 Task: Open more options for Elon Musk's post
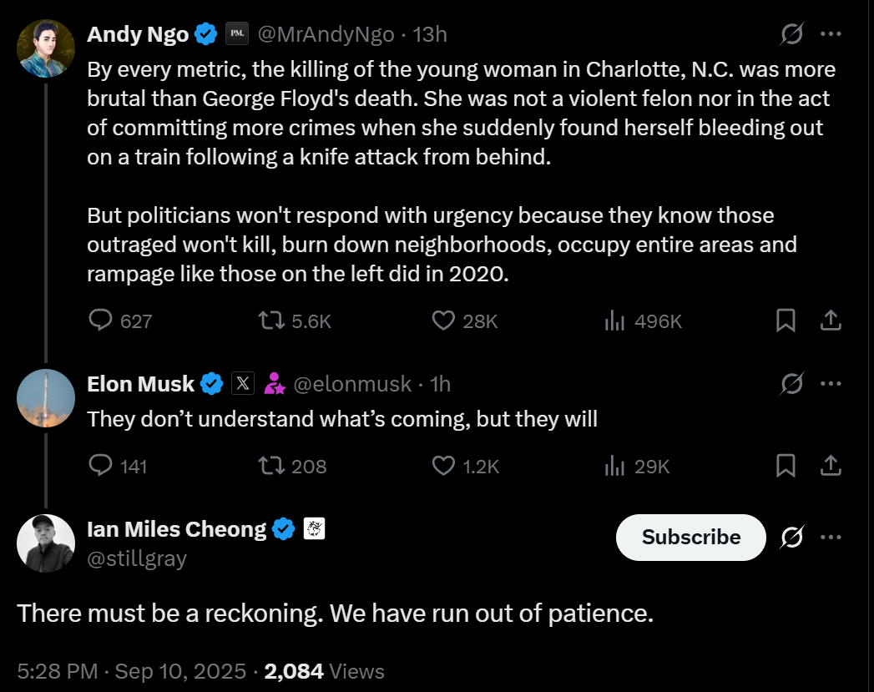[x=831, y=383]
